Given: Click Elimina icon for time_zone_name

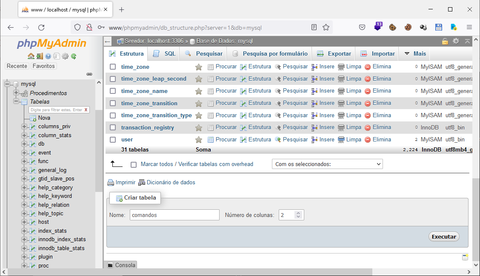Looking at the screenshot, I should click(x=368, y=91).
